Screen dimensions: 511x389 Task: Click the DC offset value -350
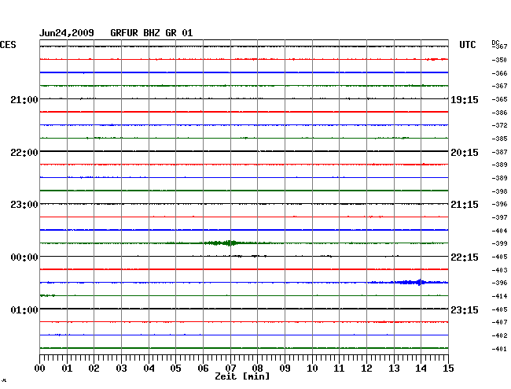(x=499, y=60)
